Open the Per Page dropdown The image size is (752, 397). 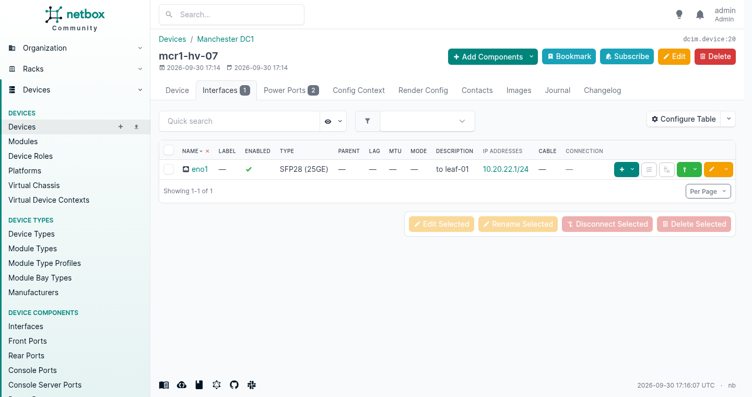(x=708, y=191)
